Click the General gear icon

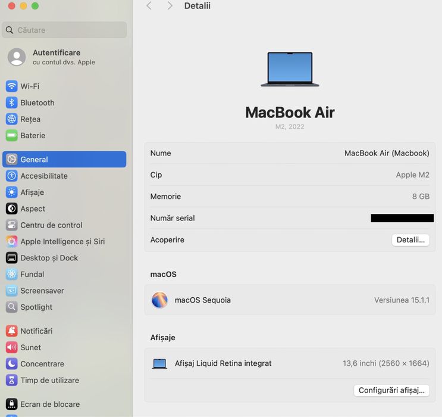(x=11, y=159)
